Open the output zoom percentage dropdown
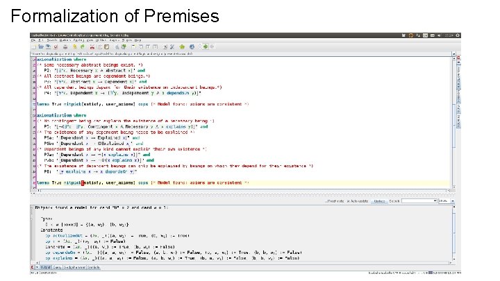This screenshot has height=281, width=500. [x=453, y=201]
